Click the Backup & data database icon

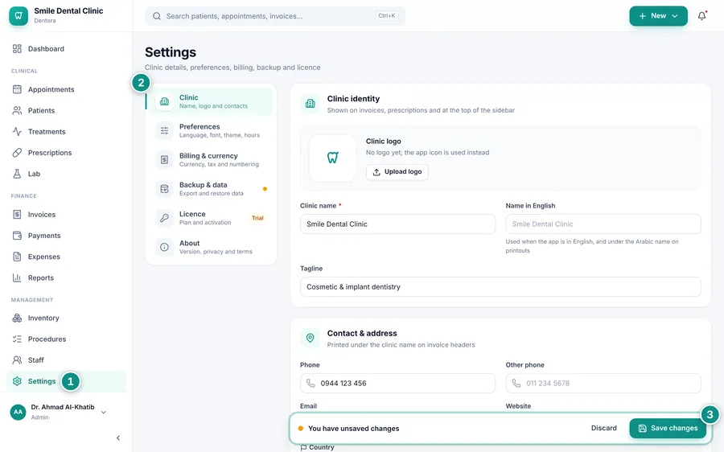[164, 189]
